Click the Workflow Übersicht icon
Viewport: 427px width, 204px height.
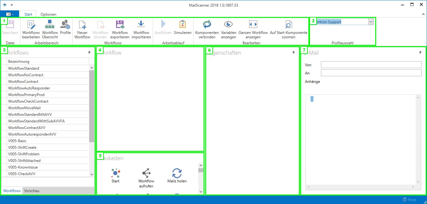50,24
